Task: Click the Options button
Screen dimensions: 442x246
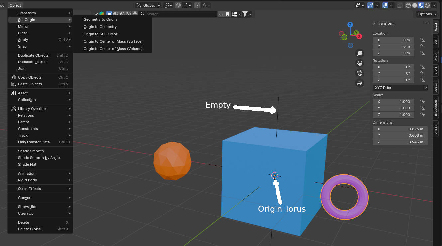Action: coord(427,14)
